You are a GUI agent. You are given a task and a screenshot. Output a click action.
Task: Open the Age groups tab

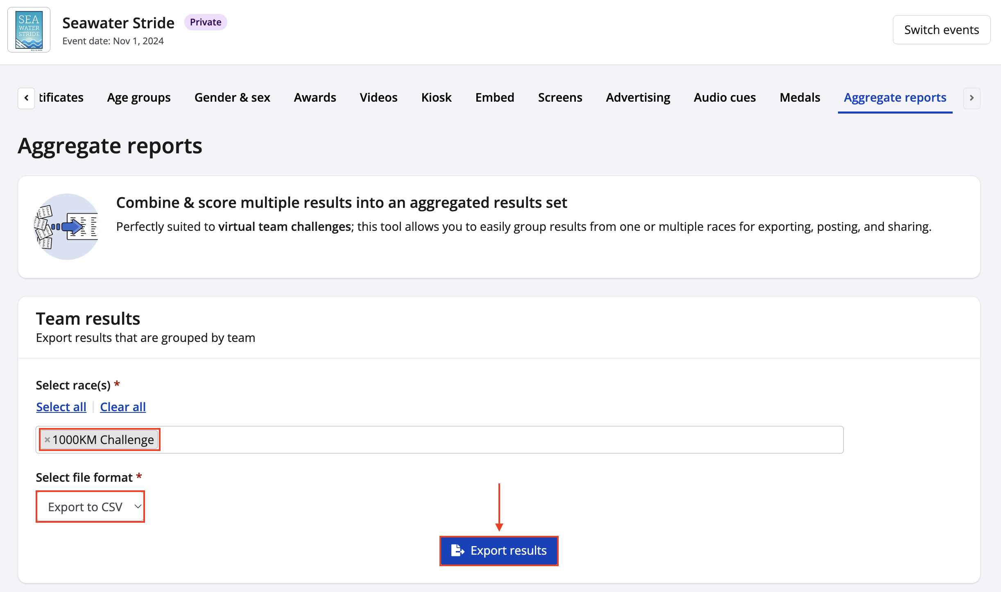[x=138, y=98]
